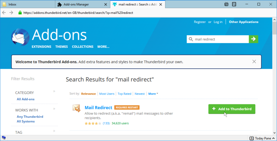Screen dimensions: 277x141
Task: Sort results by Relevance
Action: pyautogui.click(x=89, y=94)
